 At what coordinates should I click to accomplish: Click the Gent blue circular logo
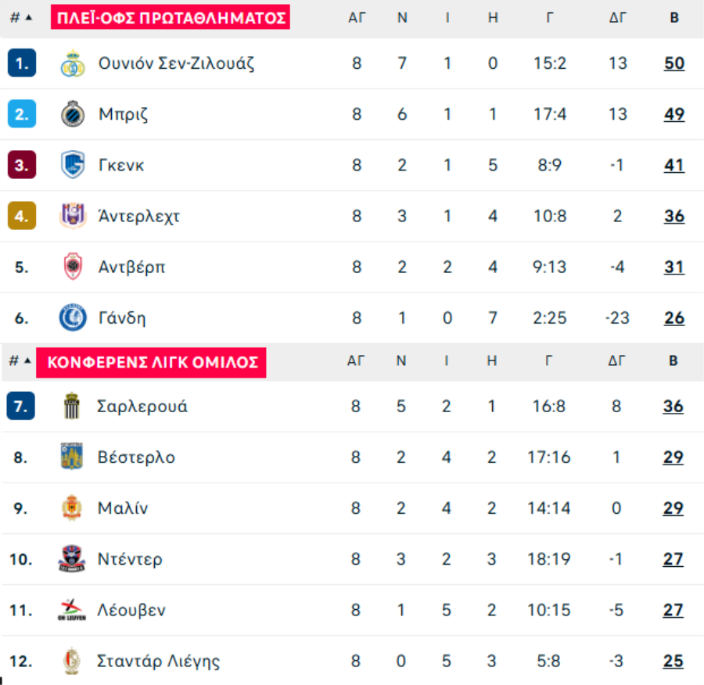[72, 317]
